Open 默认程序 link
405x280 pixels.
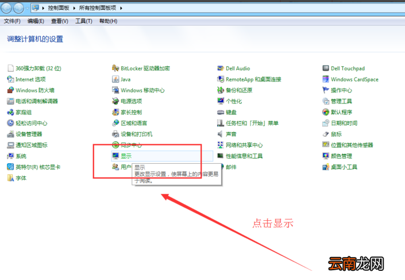(x=341, y=112)
